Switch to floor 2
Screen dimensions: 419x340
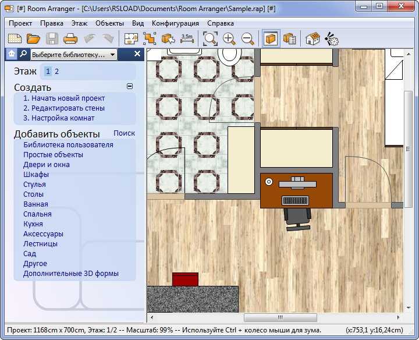[x=56, y=72]
